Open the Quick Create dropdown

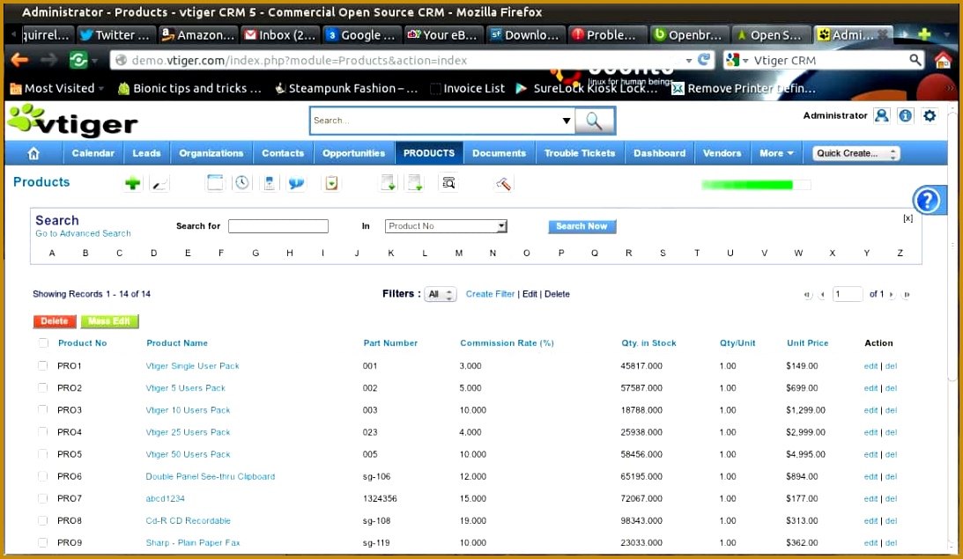856,153
